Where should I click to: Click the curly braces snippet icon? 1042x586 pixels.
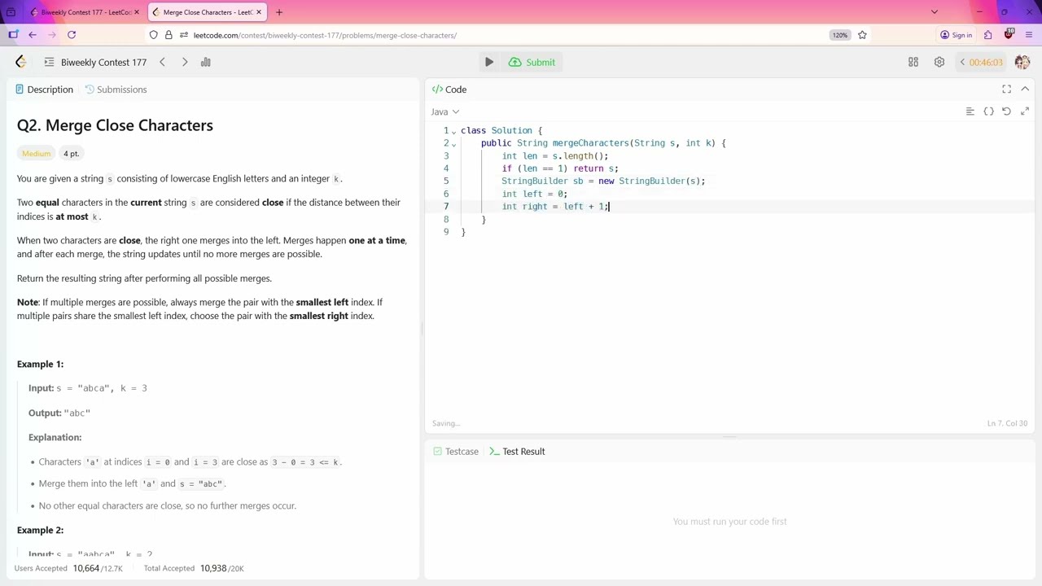pos(988,112)
